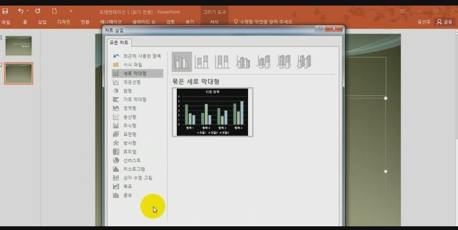Select the 모든 차트 (All Charts) tab

pos(119,43)
